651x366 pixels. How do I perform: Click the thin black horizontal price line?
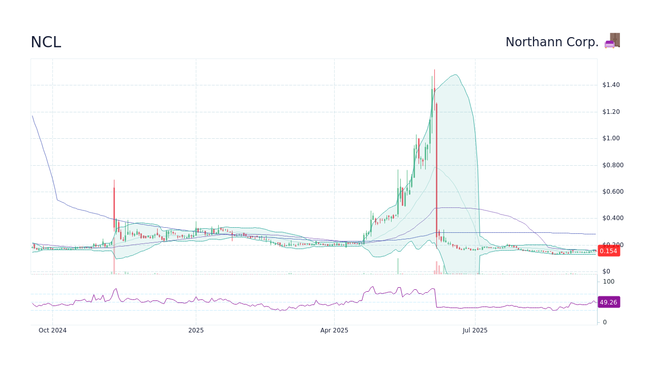coord(509,232)
